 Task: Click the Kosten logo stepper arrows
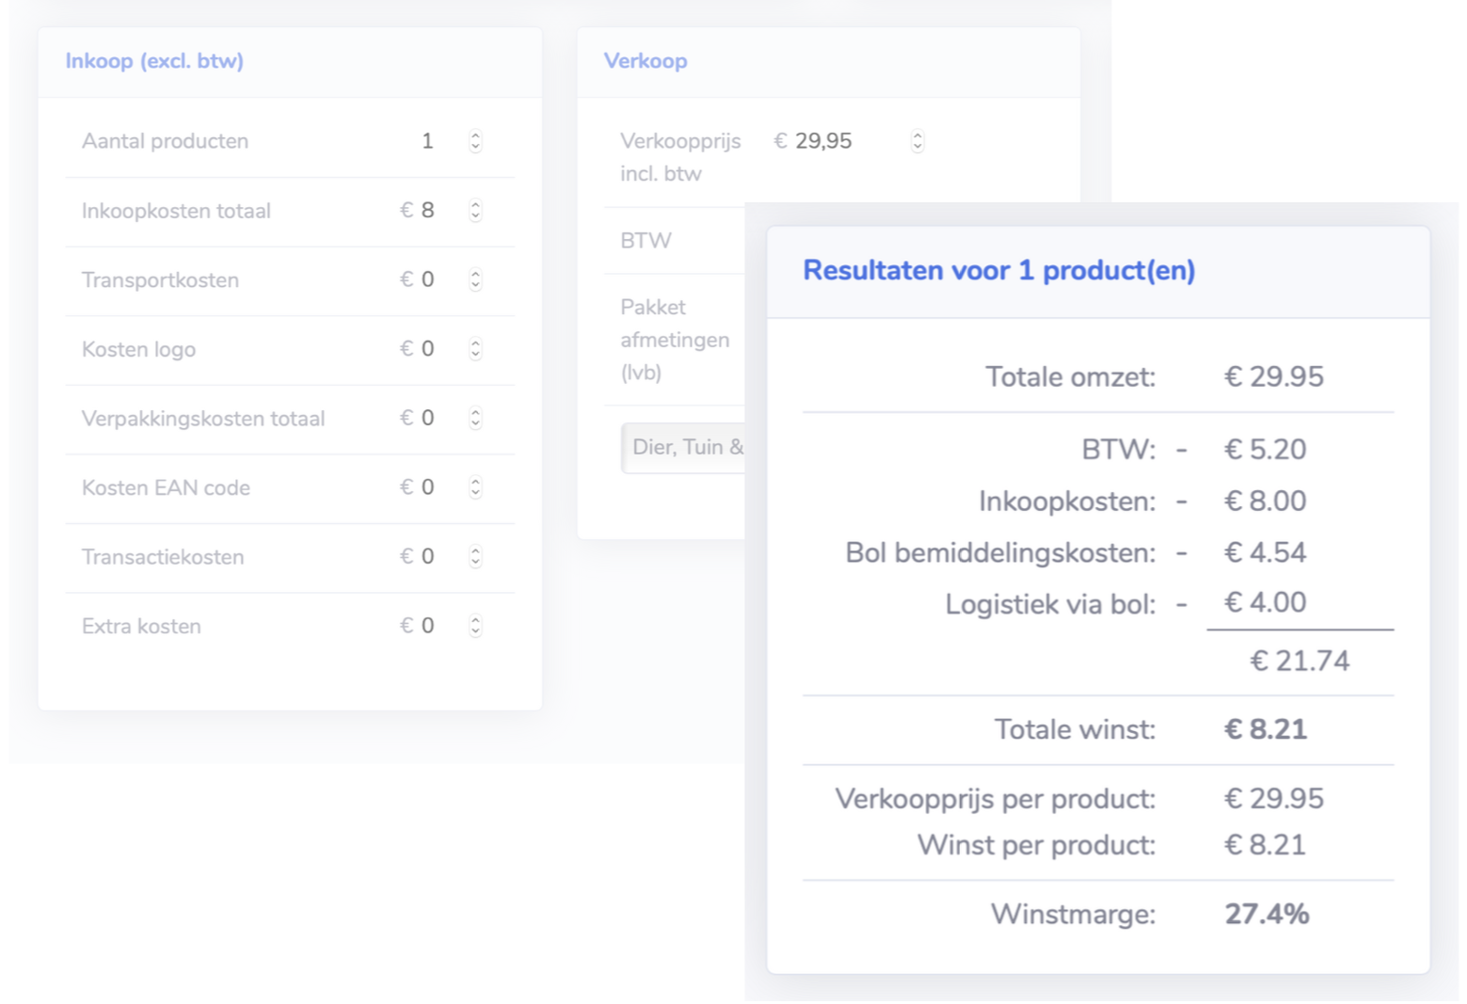tap(475, 349)
